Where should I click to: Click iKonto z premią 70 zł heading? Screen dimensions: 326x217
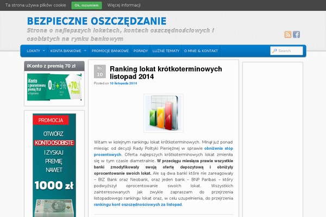[x=51, y=66]
